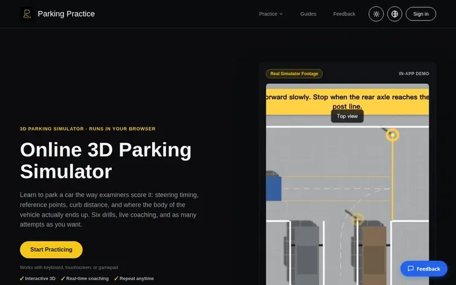The image size is (456, 285).
Task: Click the Repeat anytime text
Action: 134,278
